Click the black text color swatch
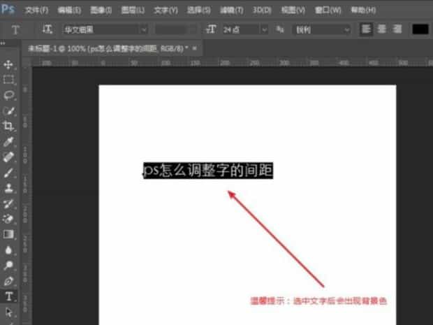The image size is (433, 325). pos(420,29)
